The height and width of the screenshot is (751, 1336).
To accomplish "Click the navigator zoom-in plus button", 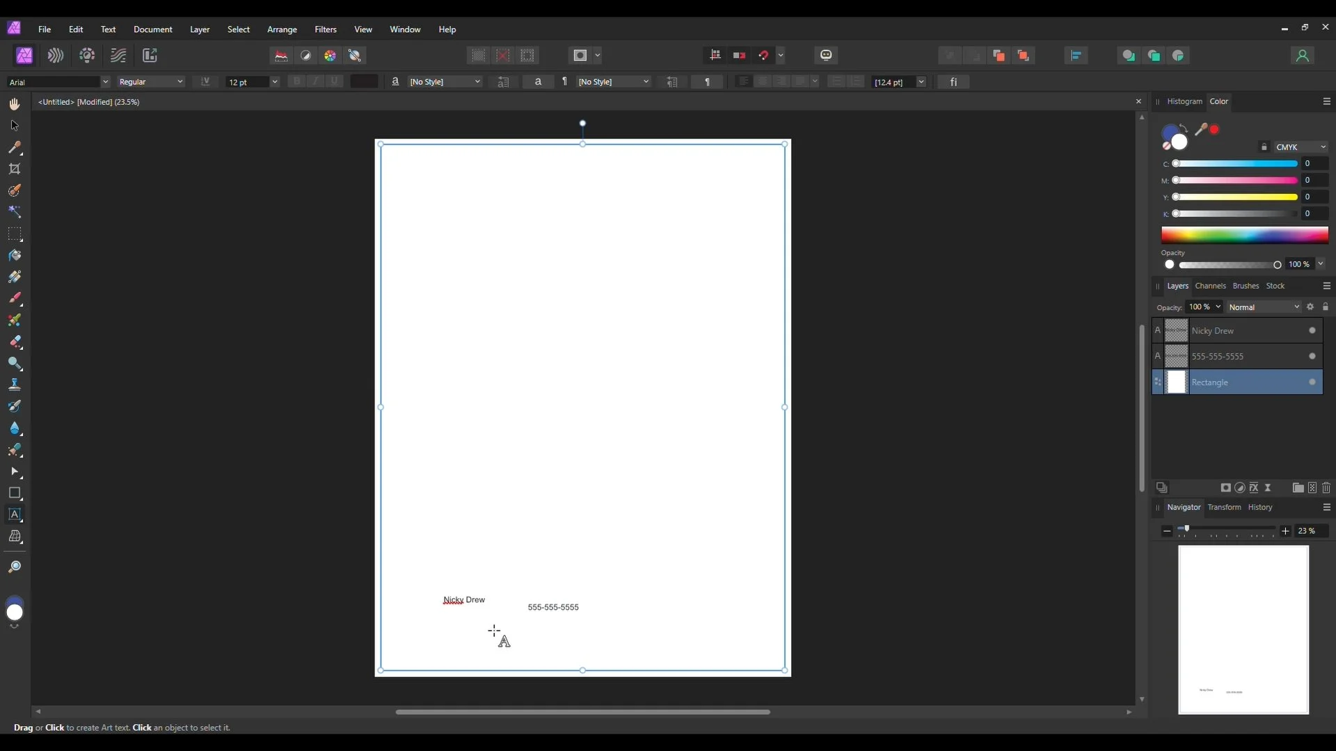I will pos(1285,531).
